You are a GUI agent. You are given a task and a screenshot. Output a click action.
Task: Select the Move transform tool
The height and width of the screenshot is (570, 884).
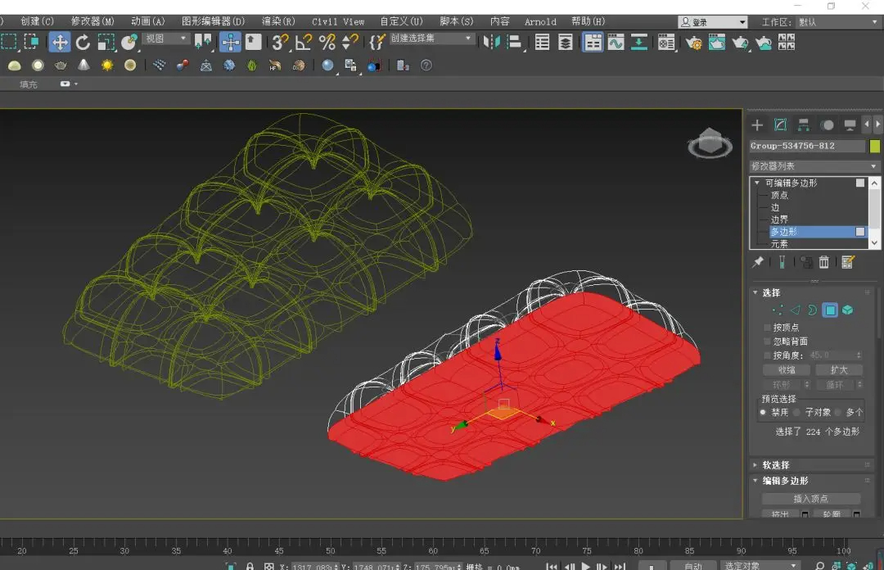click(x=60, y=42)
